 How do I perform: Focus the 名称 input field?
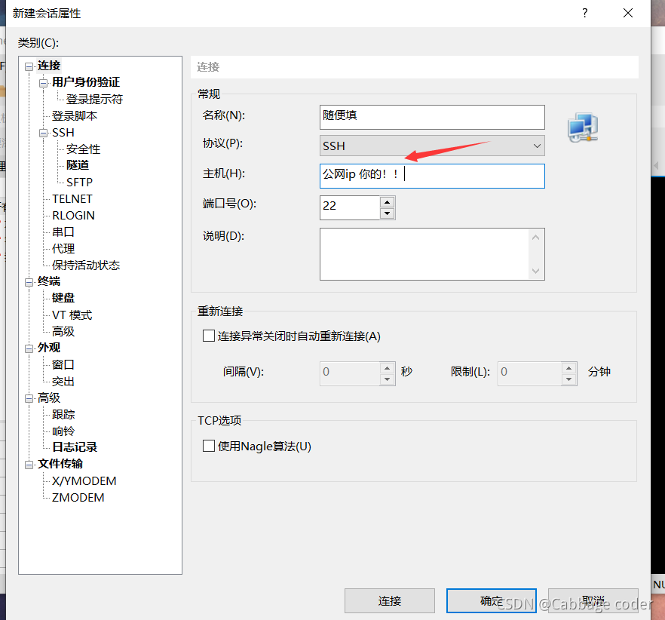pos(432,117)
